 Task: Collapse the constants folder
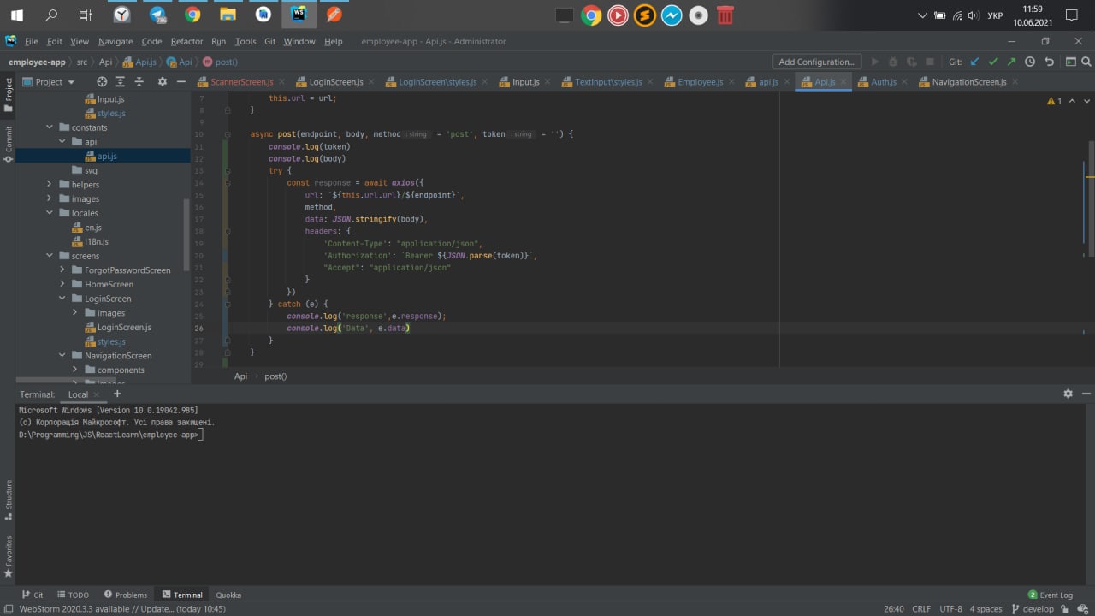50,127
